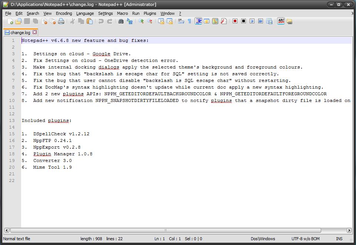Image resolution: width=356 pixels, height=245 pixels.
Task: Click the horizontal scrollbar left arrow
Action: [x=7, y=230]
